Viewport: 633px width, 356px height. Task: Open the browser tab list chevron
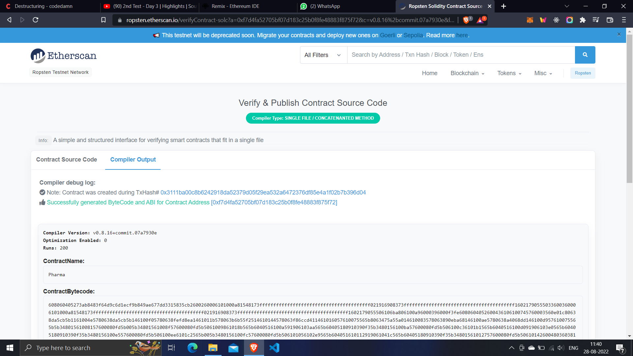point(567,6)
